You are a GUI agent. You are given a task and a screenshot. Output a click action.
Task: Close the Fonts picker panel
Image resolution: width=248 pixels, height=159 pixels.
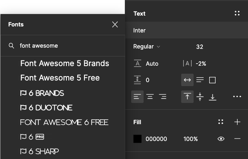(x=115, y=24)
